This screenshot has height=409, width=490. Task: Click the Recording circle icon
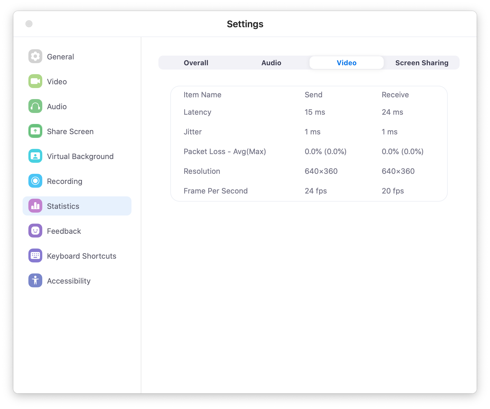[x=35, y=181]
